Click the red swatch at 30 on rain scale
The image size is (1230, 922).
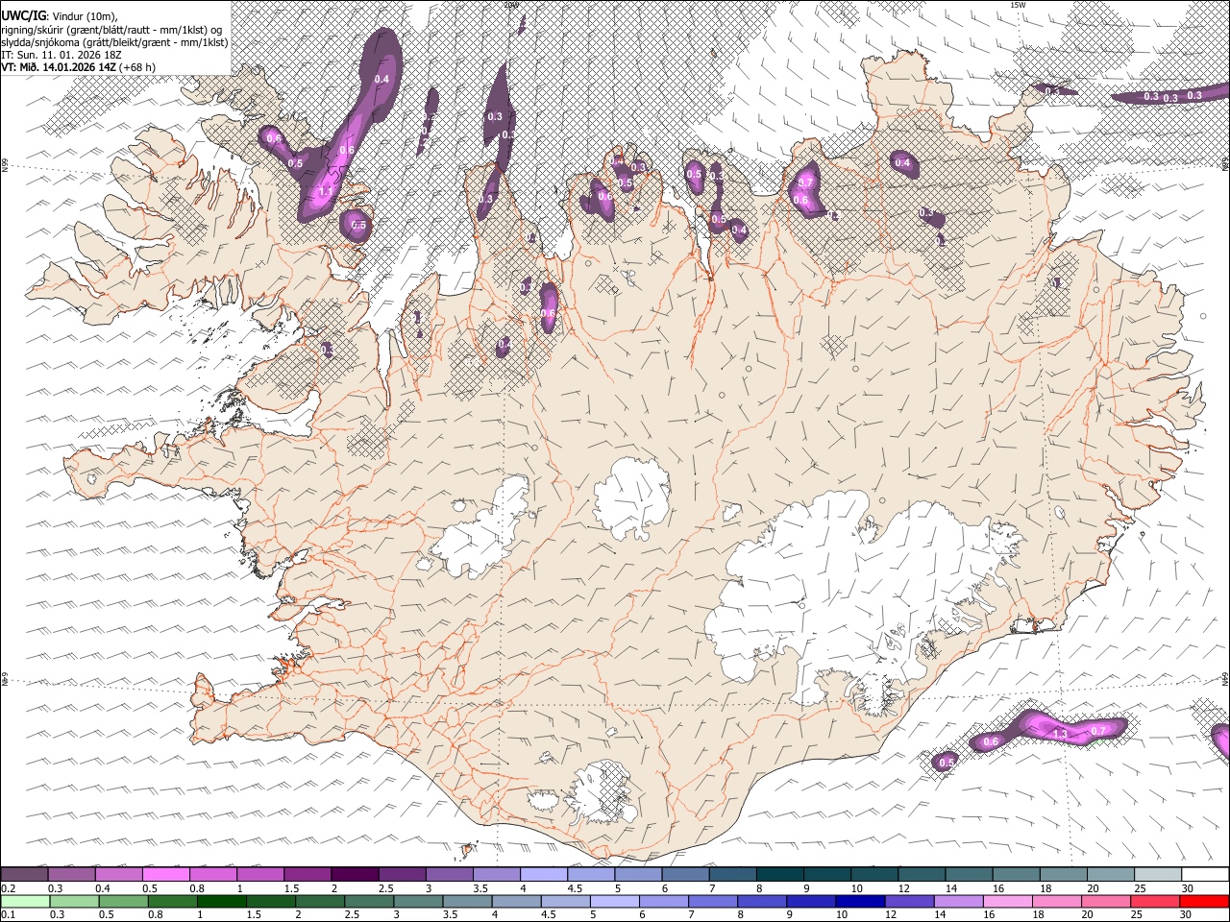1205,901
